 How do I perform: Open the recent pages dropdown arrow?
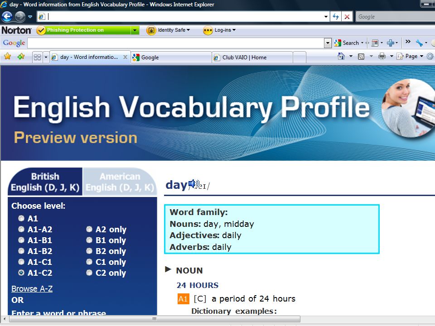point(30,17)
